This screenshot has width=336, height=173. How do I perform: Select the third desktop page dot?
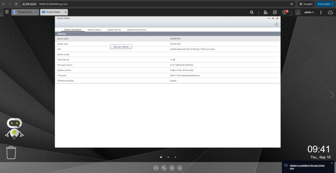point(175,157)
